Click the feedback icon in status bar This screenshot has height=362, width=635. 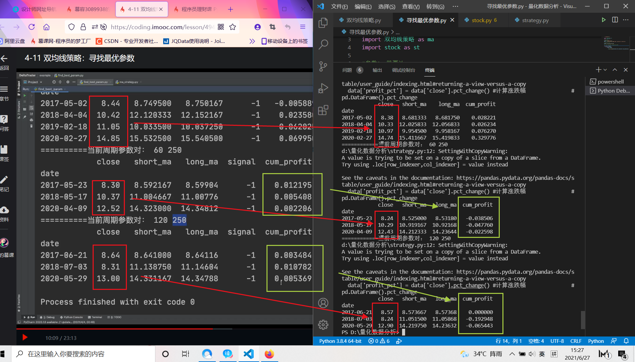click(614, 341)
